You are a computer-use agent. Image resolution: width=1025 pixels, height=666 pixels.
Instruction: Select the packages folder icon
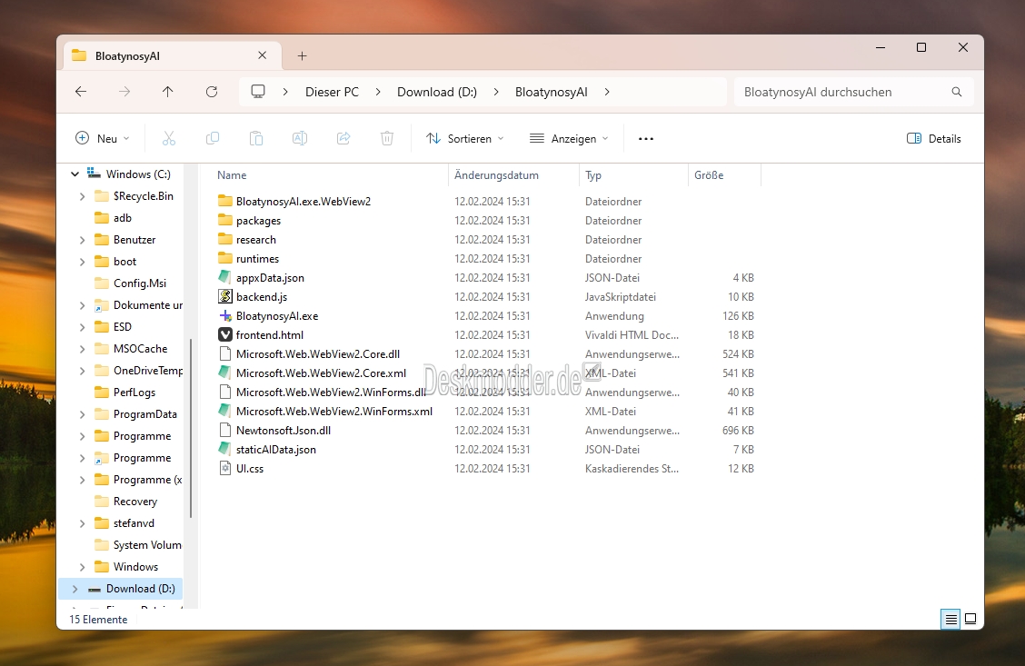(224, 220)
